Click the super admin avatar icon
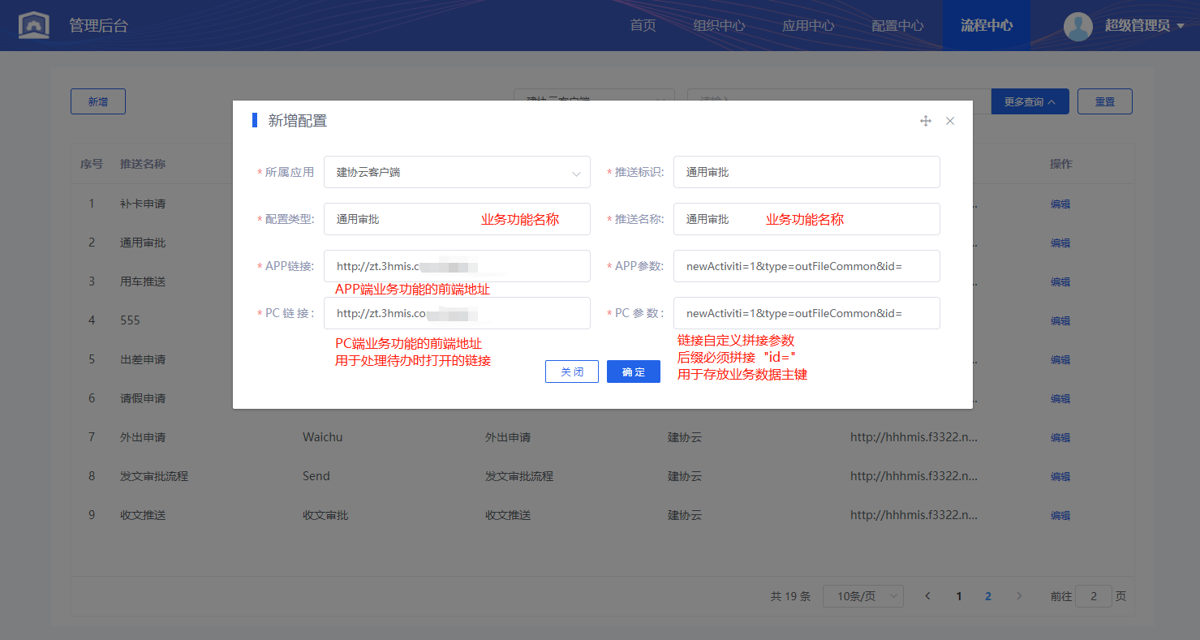The width and height of the screenshot is (1200, 640). [x=1077, y=26]
